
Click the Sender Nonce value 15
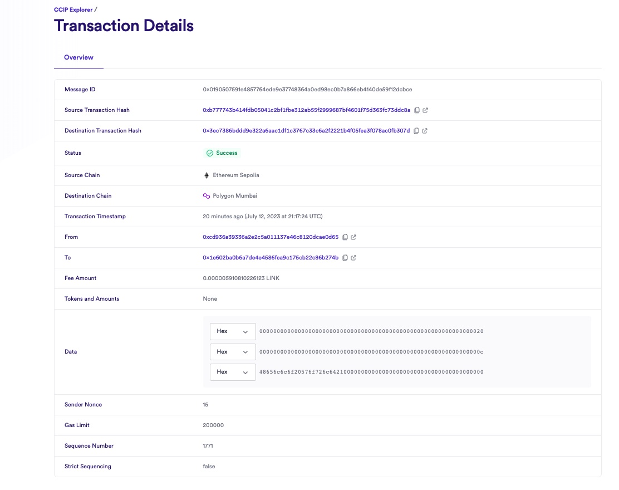205,405
